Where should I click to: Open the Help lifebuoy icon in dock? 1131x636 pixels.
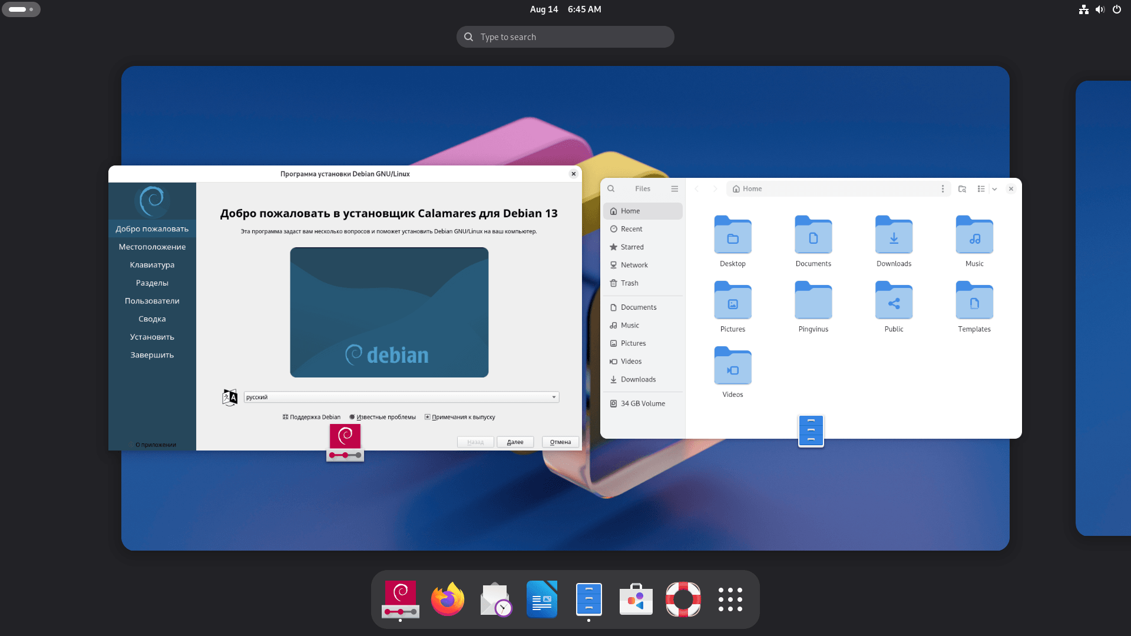coord(683,599)
